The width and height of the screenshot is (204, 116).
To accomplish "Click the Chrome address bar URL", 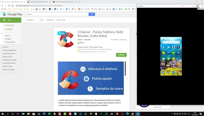I will (x=41, y=6).
